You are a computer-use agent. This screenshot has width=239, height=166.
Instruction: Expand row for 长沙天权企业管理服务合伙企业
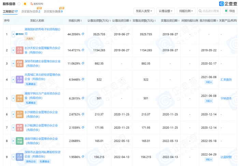(13, 50)
